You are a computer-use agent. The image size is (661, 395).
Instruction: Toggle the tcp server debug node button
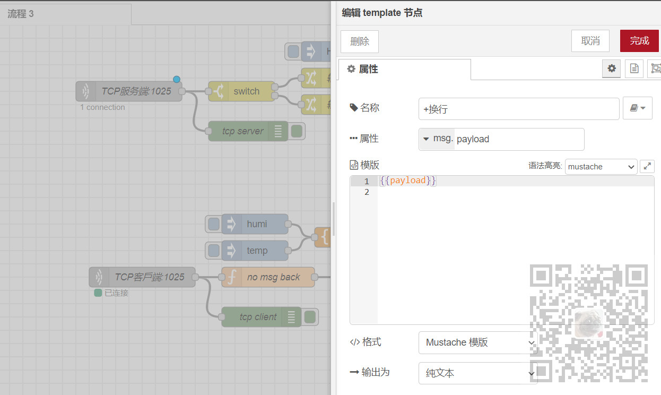(297, 131)
